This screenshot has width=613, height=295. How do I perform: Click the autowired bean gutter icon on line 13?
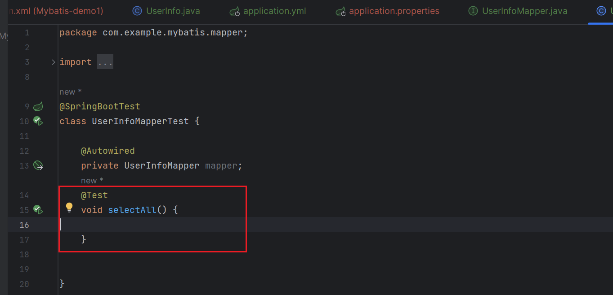point(38,166)
